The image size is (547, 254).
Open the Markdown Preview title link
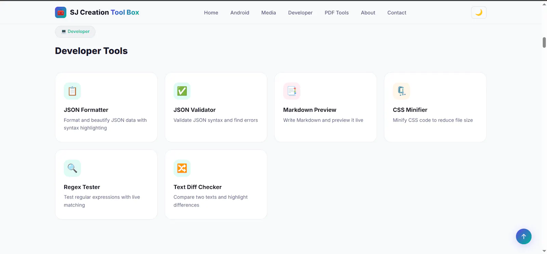coord(309,110)
